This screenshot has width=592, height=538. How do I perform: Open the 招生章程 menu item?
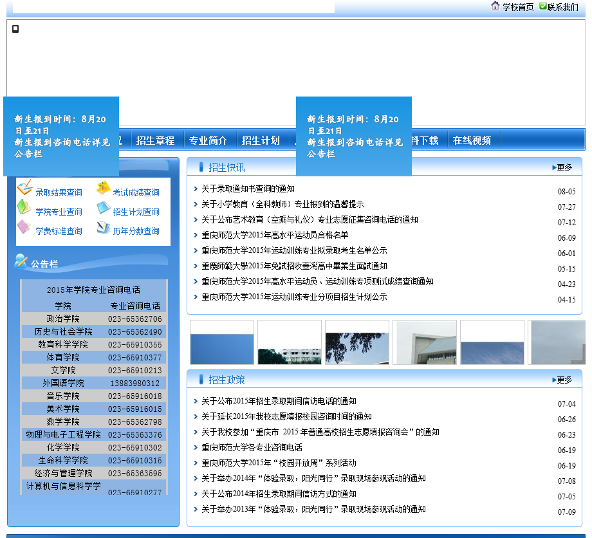155,140
